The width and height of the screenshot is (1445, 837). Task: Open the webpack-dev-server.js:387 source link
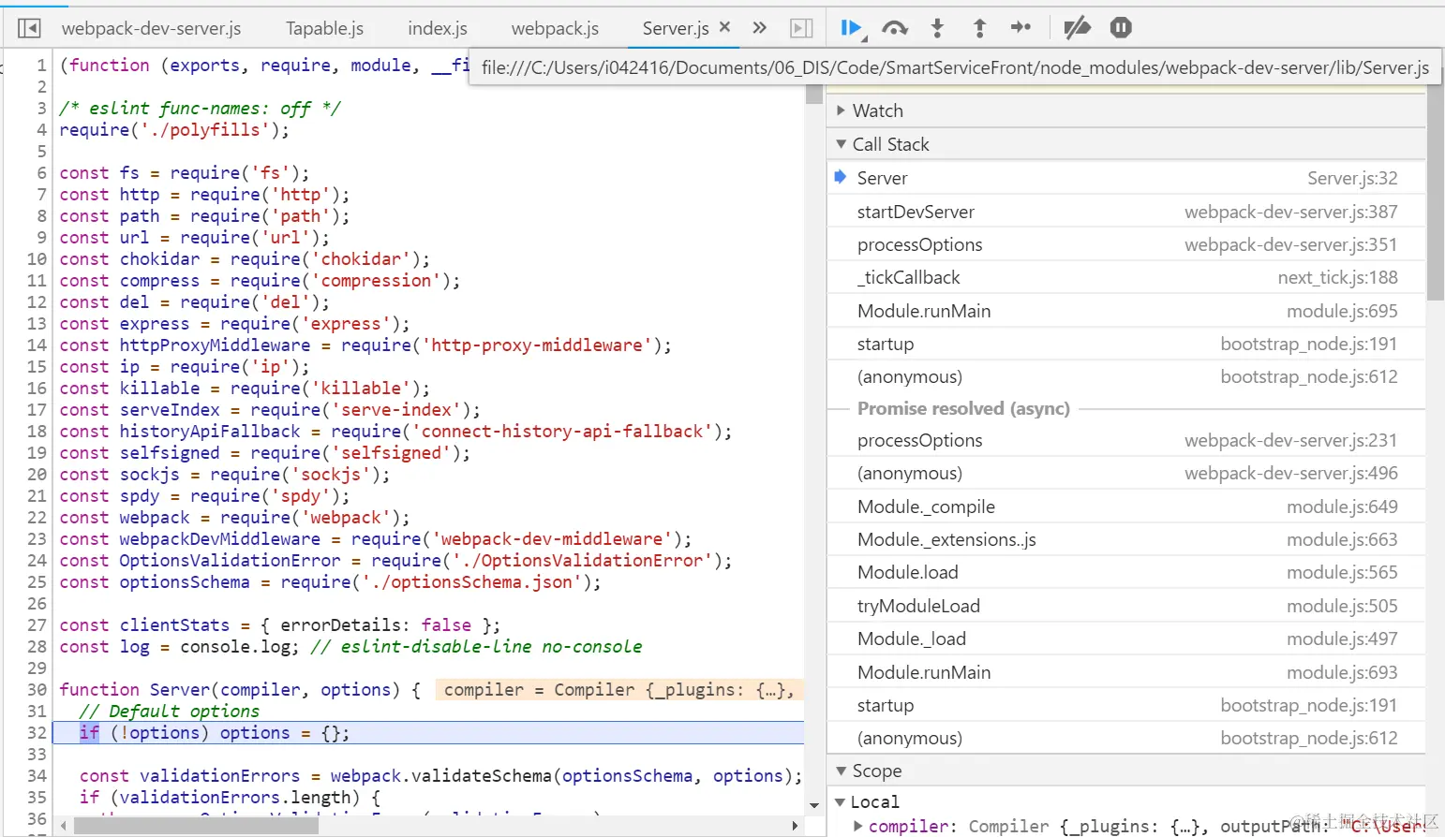click(x=1290, y=212)
